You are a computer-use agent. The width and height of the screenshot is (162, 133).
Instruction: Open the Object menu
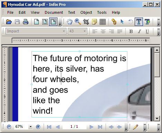86,12
